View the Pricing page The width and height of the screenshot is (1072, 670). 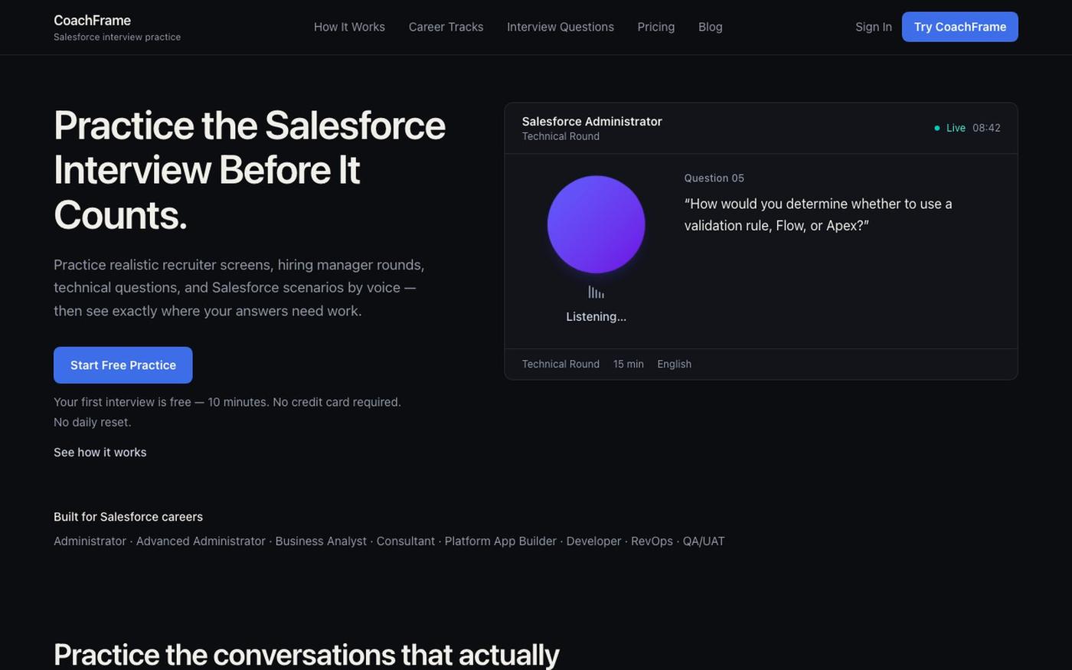[x=656, y=27]
